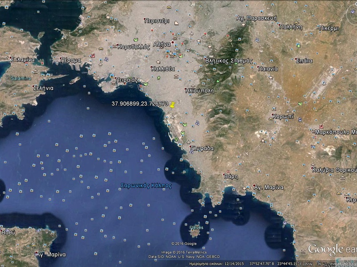Select the Πειραιάς place label
357x267 pixels.
126,79
